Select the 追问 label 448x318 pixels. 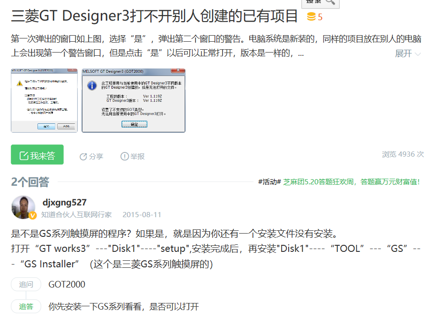[26, 284]
